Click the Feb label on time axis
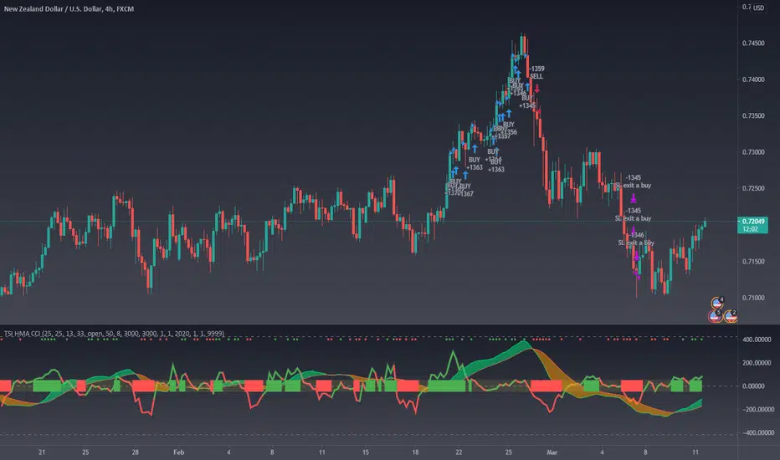 pyautogui.click(x=178, y=452)
